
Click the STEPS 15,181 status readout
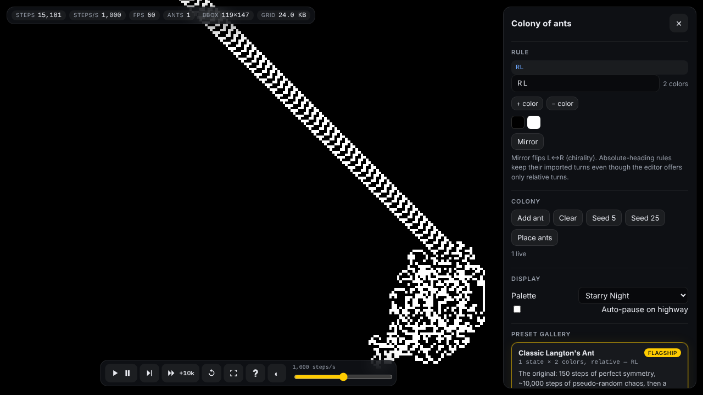[x=38, y=15]
